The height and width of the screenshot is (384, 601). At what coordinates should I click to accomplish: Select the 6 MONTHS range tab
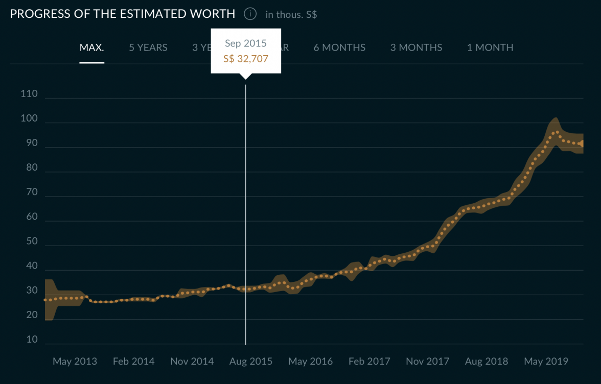[x=339, y=47]
